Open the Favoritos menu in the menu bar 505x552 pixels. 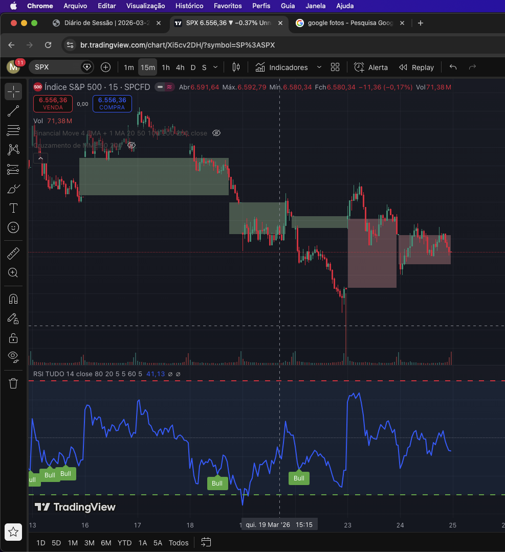click(228, 6)
